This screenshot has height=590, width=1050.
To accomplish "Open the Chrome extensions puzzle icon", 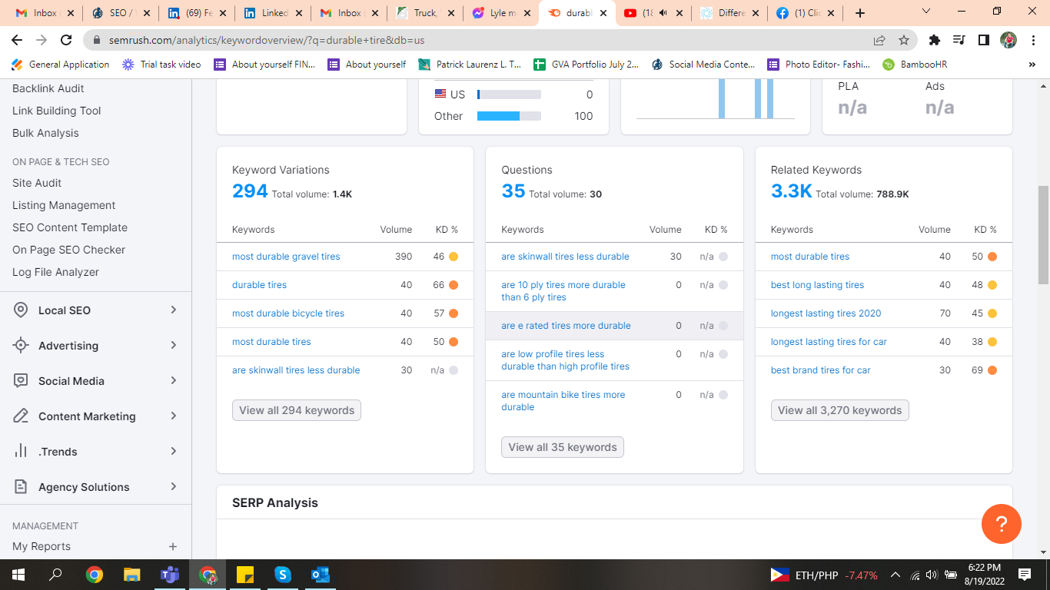I will (x=935, y=40).
